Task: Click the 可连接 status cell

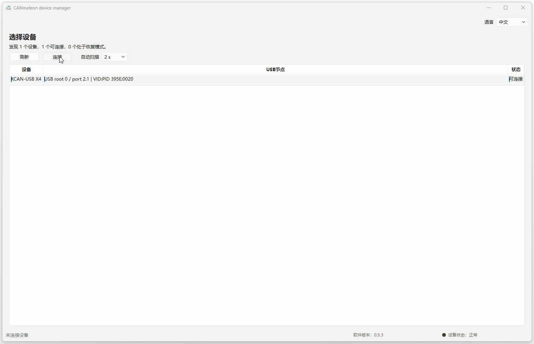Action: (x=516, y=79)
